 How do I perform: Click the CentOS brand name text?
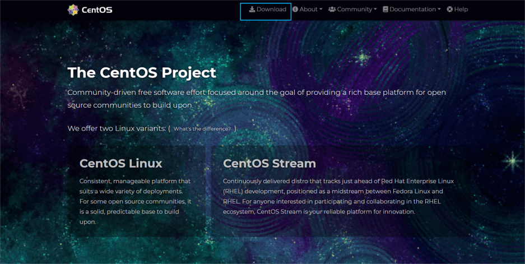tap(97, 10)
